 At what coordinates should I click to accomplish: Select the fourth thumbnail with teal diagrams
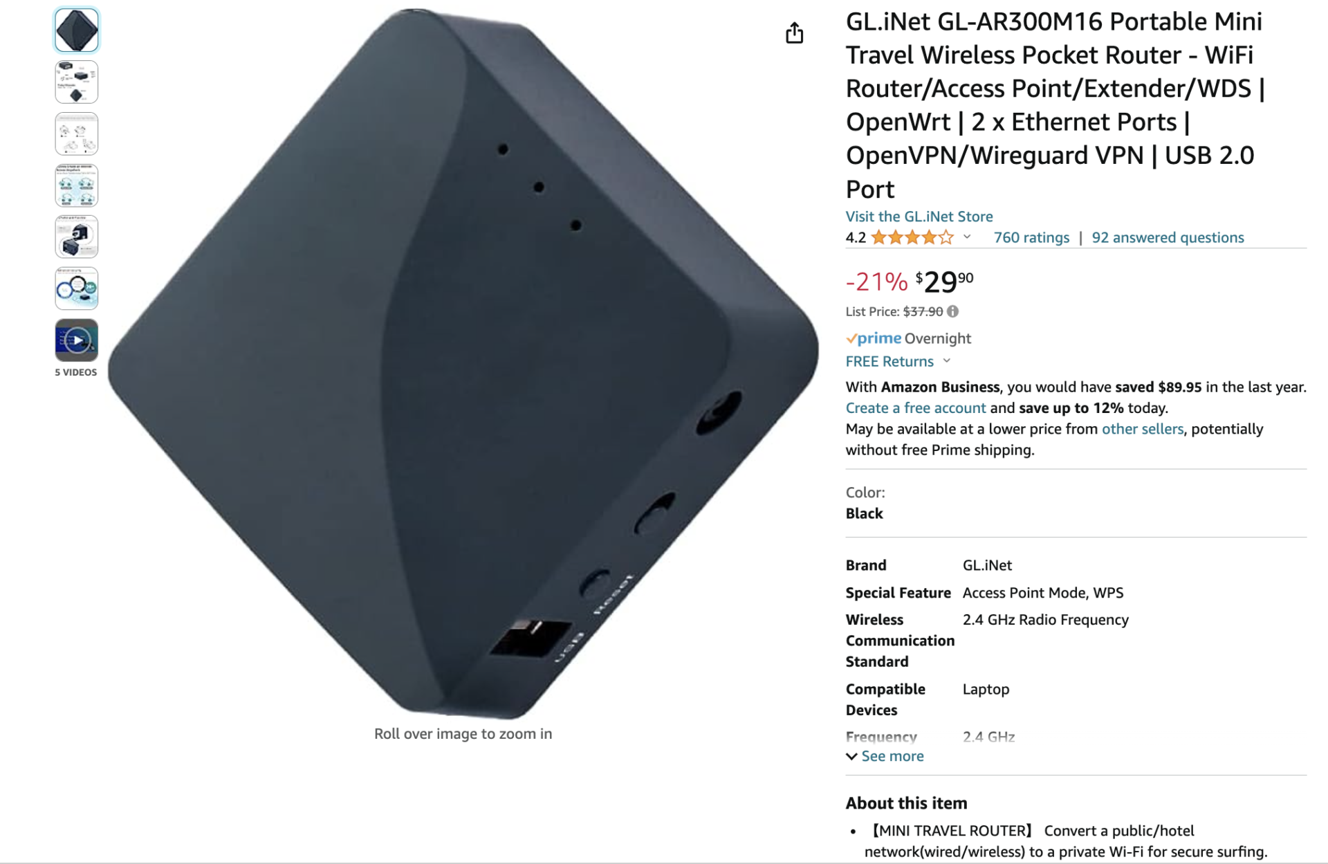click(77, 185)
